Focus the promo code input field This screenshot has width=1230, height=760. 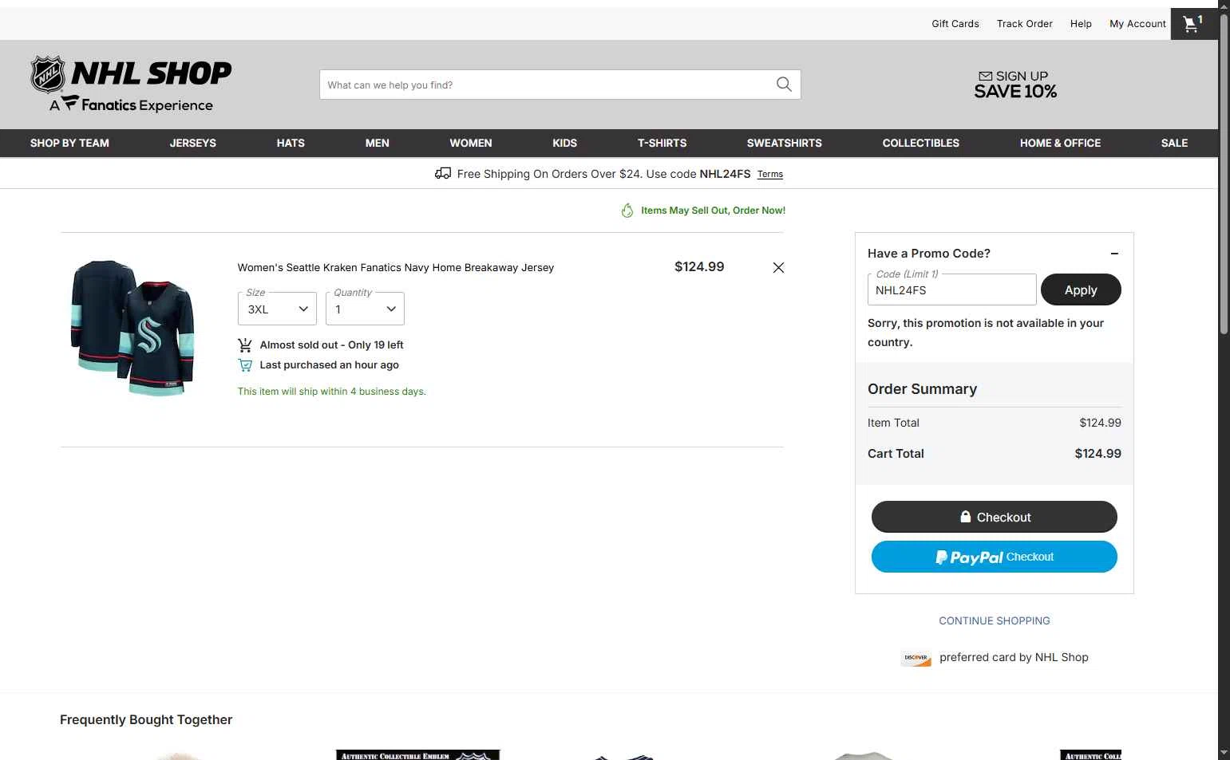click(x=951, y=289)
